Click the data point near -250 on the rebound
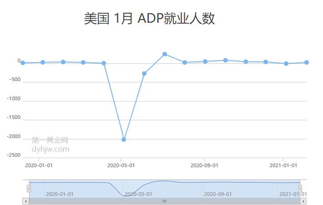 pos(144,73)
